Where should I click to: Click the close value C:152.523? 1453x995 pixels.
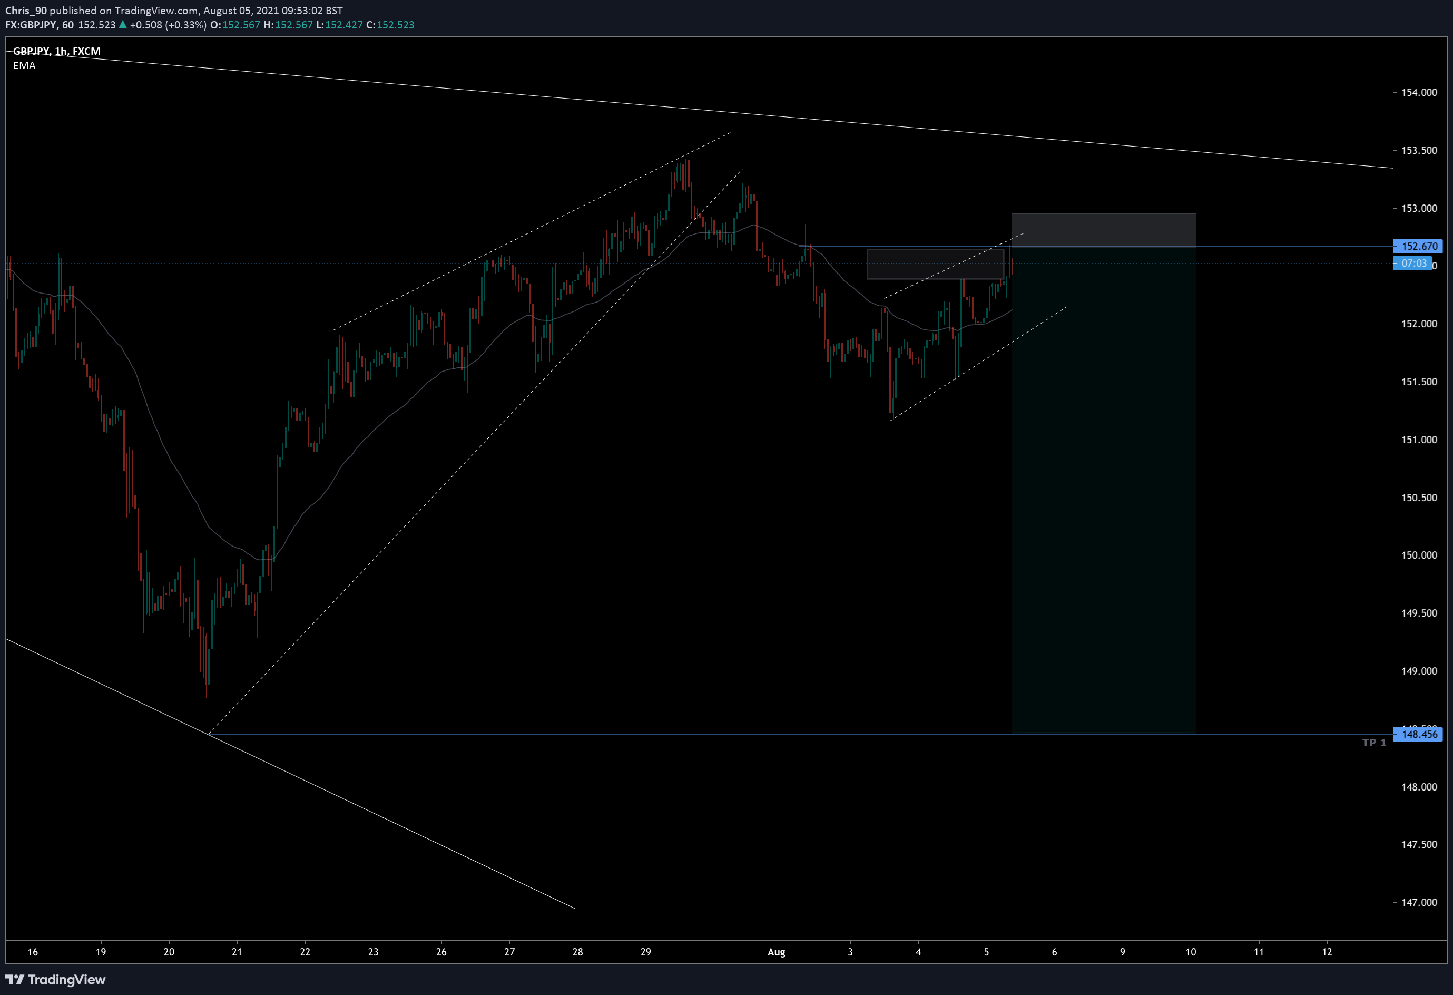(390, 25)
